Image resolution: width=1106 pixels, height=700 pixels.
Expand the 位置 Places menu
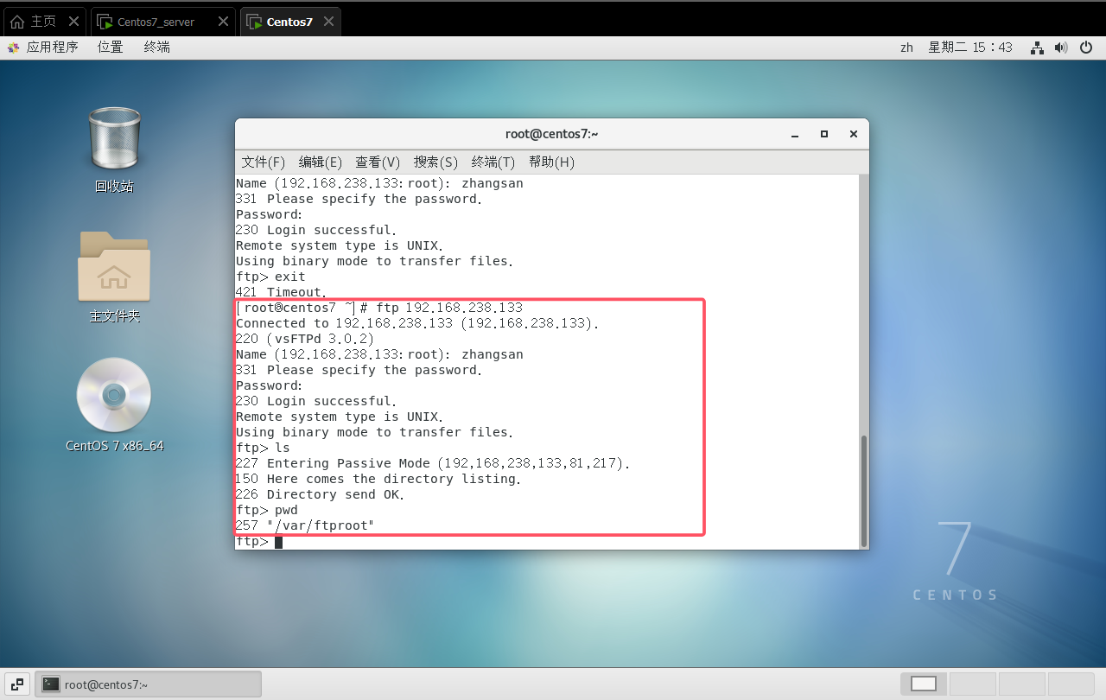click(x=111, y=48)
